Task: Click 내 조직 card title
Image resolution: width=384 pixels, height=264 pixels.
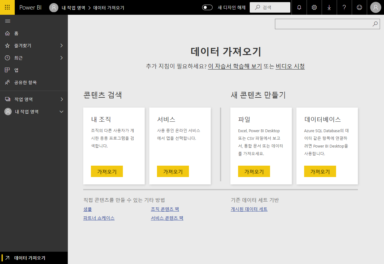Action: pyautogui.click(x=101, y=119)
